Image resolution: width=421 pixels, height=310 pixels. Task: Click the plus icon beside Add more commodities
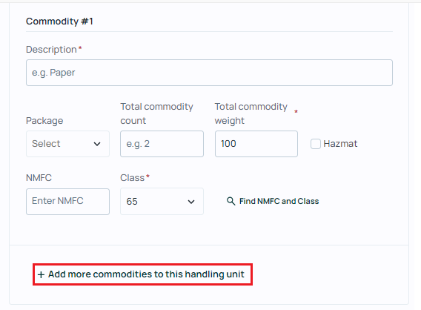(x=41, y=274)
